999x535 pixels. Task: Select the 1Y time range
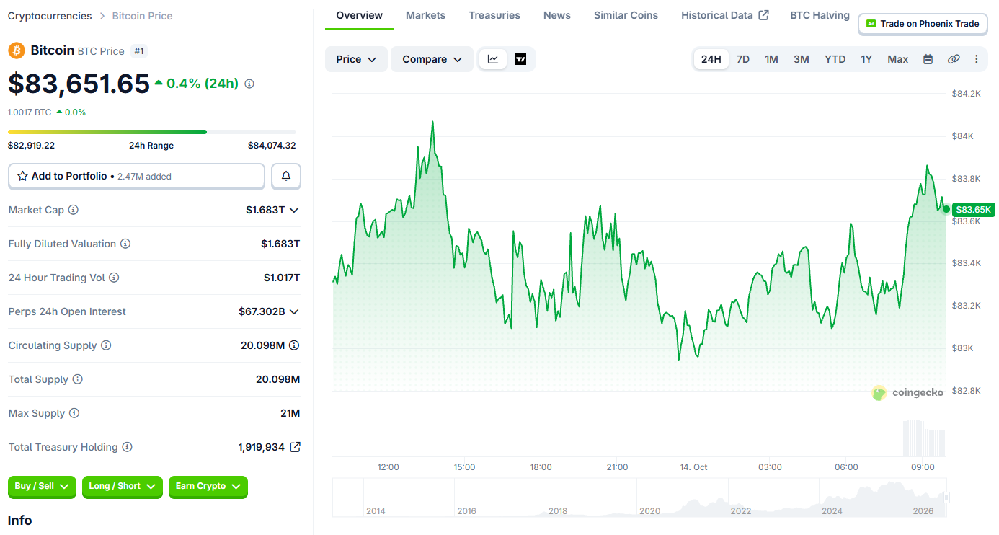pos(866,59)
